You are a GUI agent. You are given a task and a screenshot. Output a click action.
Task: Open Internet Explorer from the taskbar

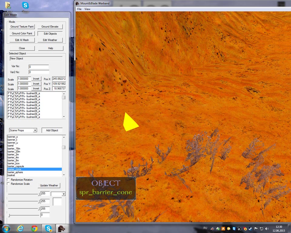click(x=21, y=228)
